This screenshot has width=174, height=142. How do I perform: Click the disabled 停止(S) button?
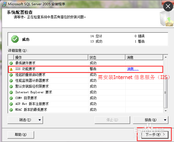[x=112, y=120]
